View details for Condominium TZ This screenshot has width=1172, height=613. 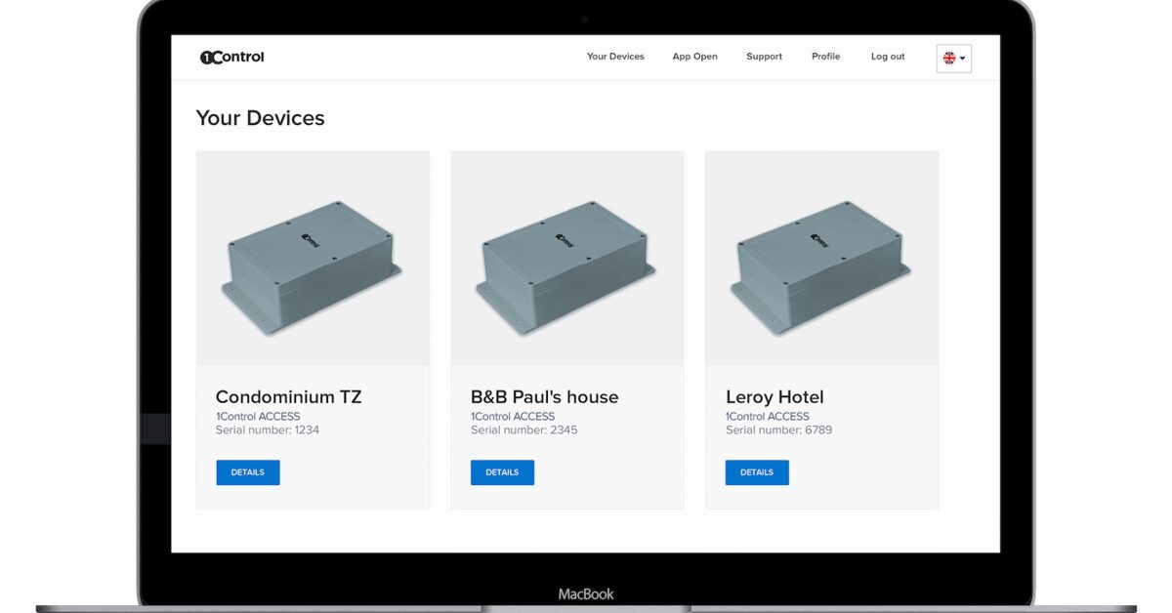pyautogui.click(x=248, y=472)
